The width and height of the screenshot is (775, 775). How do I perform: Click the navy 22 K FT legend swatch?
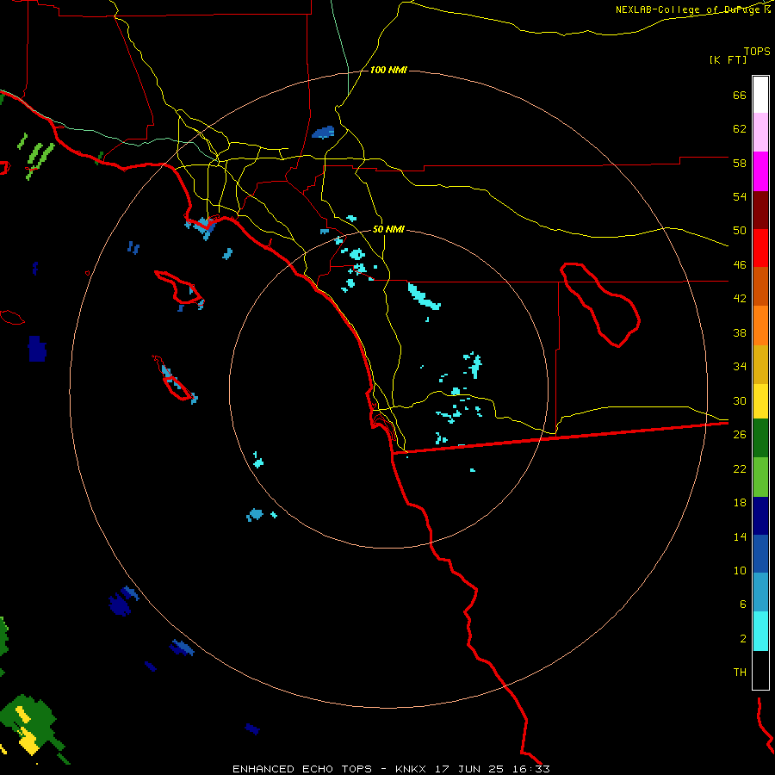coord(760,516)
